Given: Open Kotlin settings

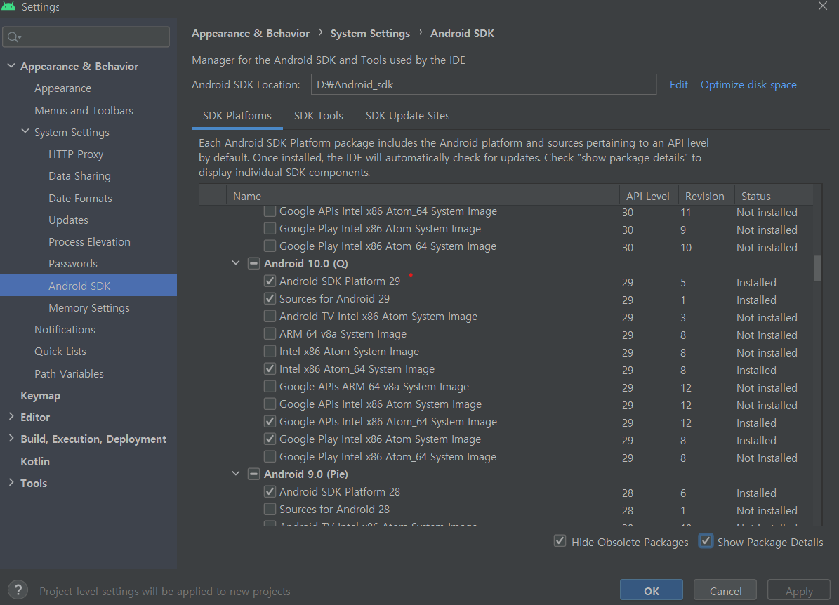Looking at the screenshot, I should tap(35, 461).
